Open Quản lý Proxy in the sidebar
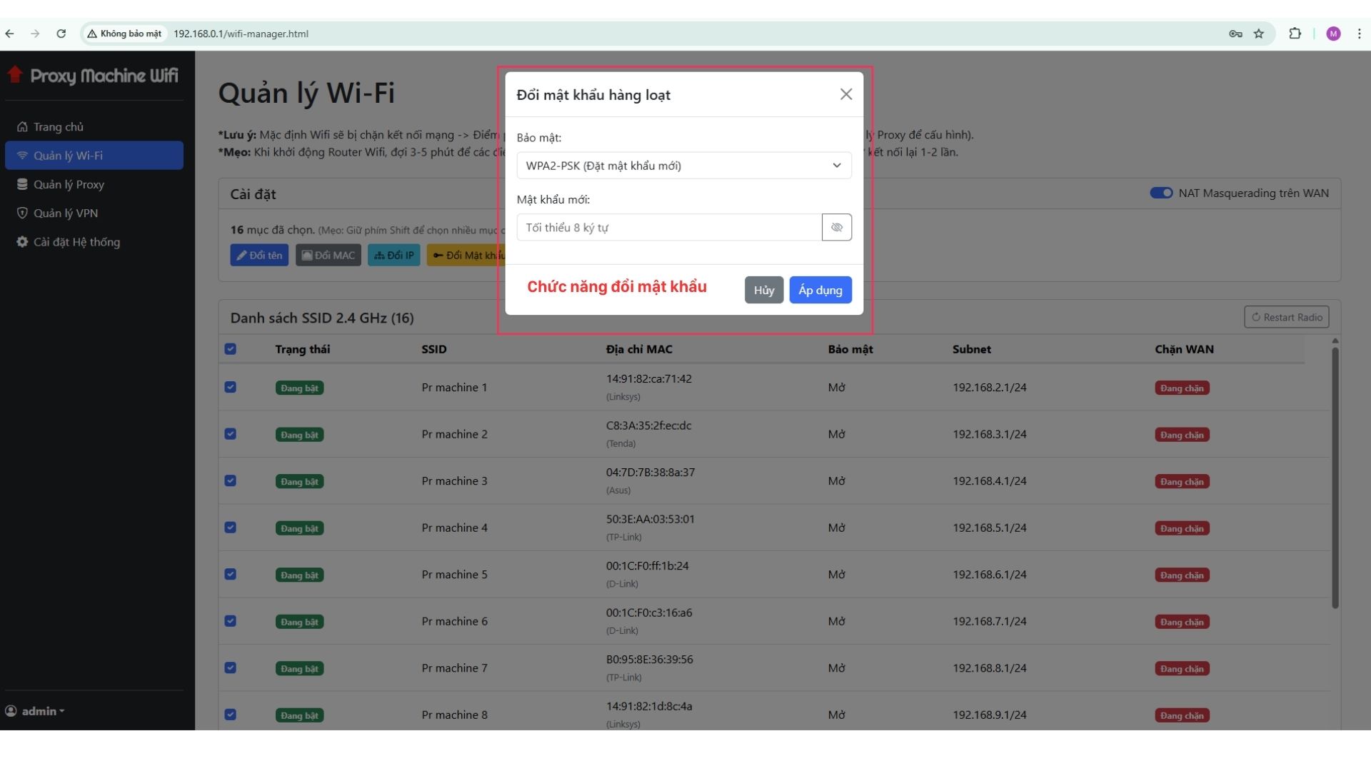 tap(94, 184)
